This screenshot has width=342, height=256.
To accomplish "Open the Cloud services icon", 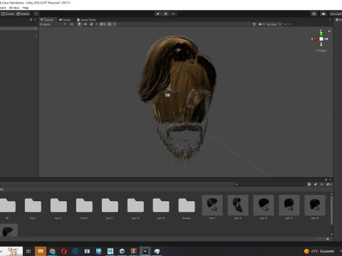I will (323, 14).
